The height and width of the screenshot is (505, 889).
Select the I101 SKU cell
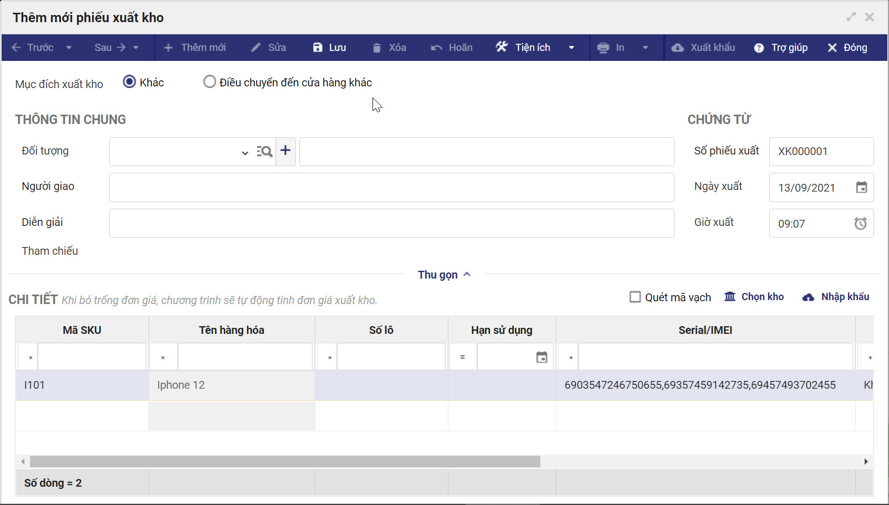tap(82, 385)
